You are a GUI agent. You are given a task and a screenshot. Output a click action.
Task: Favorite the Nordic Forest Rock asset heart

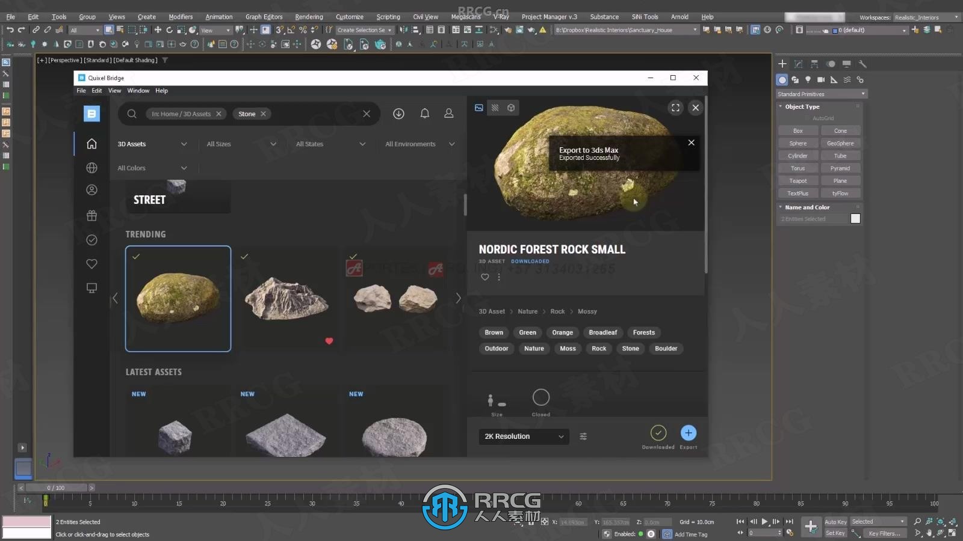tap(485, 277)
